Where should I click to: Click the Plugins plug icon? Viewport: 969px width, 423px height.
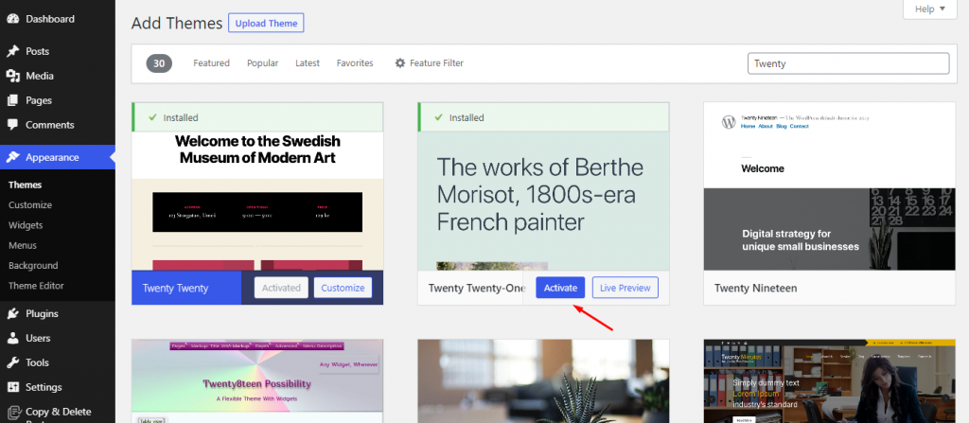coord(12,313)
